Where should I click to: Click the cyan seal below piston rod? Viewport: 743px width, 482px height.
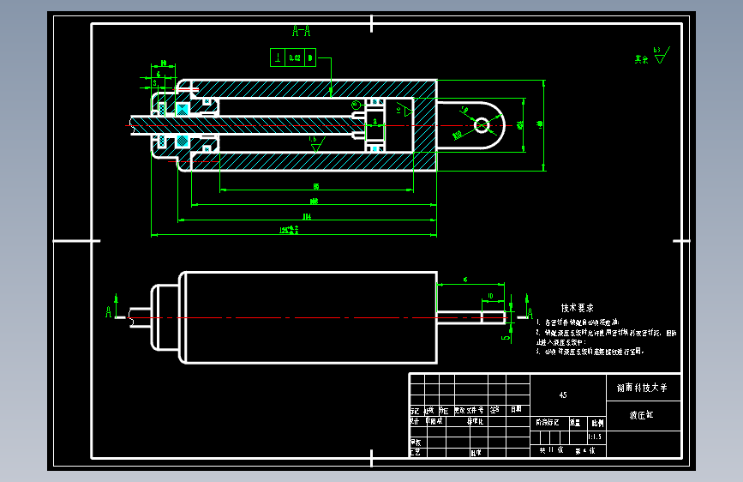click(183, 142)
